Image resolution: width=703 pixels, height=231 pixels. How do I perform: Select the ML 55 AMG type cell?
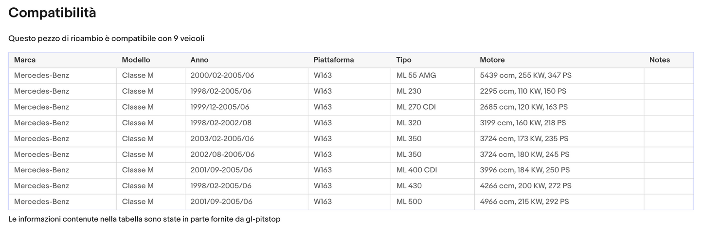[x=416, y=76]
